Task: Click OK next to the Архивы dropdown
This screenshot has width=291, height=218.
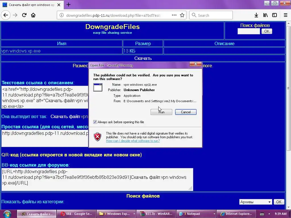Action: point(279,202)
